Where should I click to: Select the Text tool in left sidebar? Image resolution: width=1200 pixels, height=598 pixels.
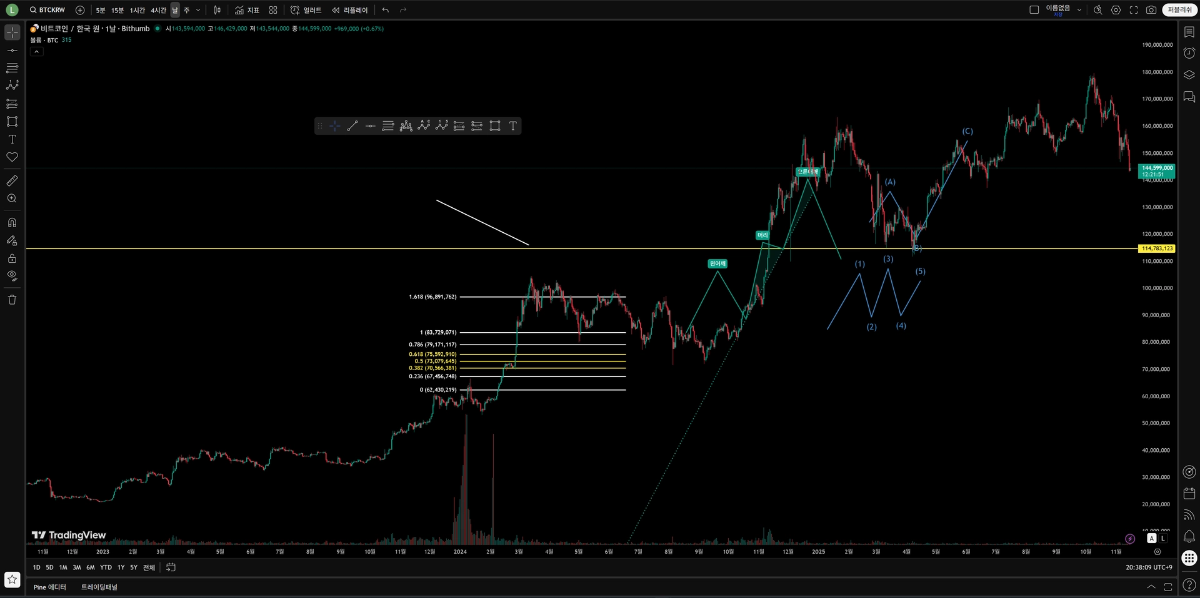[x=12, y=139]
